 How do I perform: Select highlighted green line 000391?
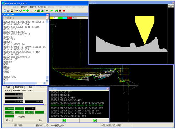(x=77, y=105)
